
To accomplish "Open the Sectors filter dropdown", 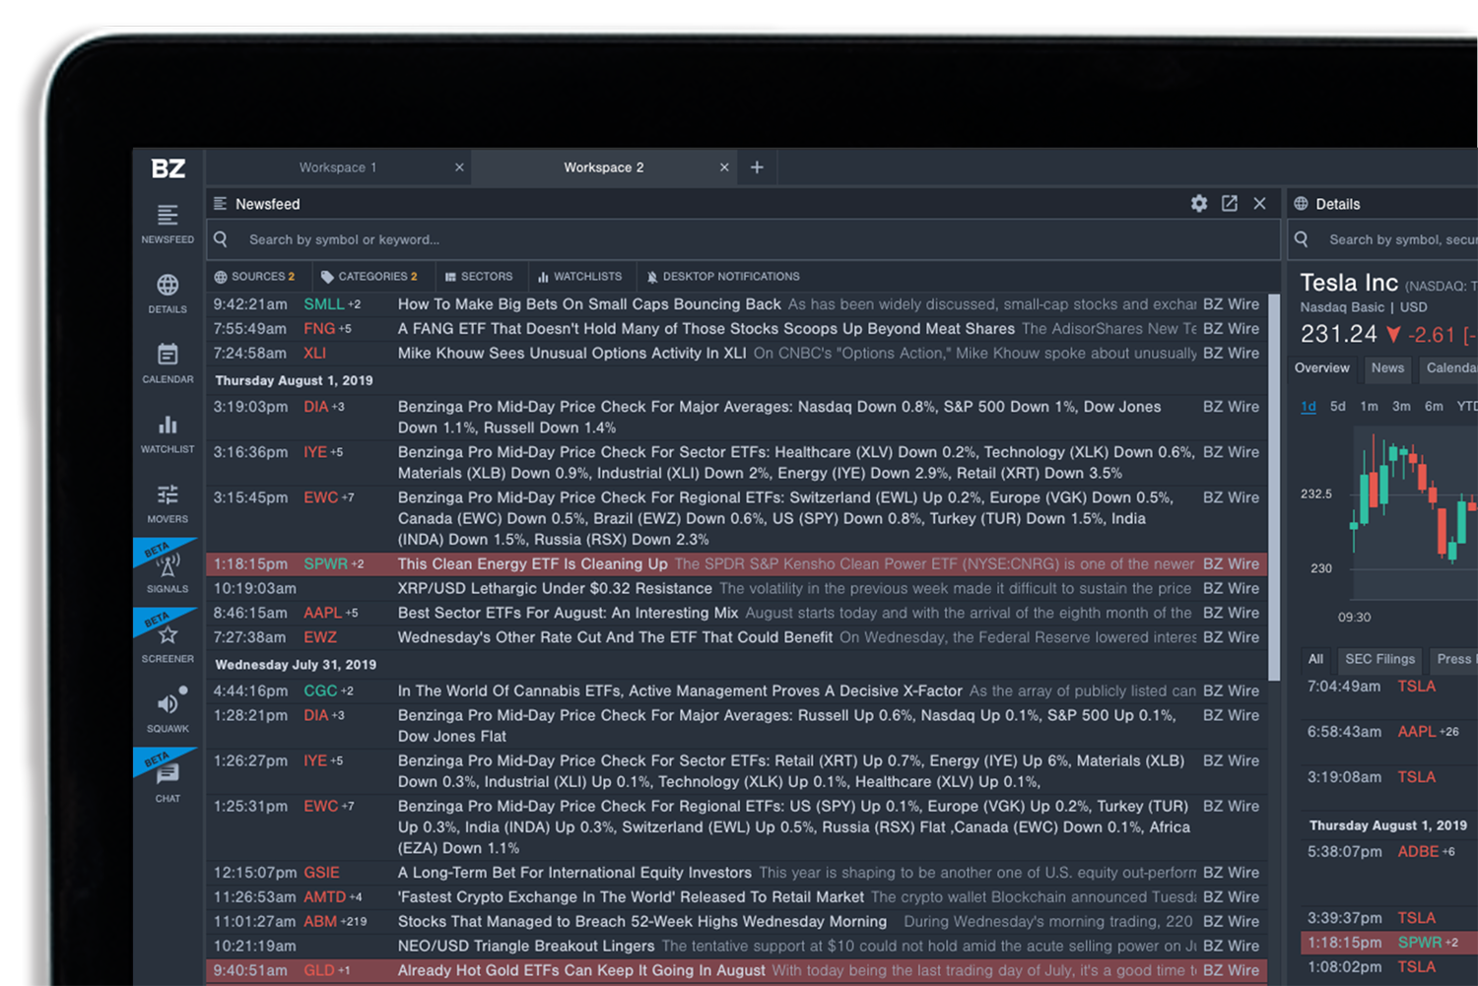I will 479,277.
